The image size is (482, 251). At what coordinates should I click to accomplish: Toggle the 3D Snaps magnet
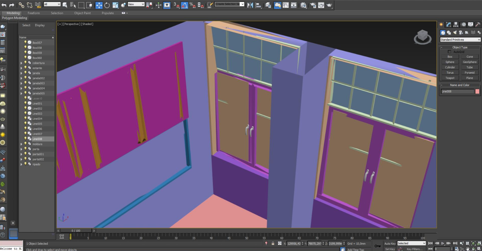point(176,5)
